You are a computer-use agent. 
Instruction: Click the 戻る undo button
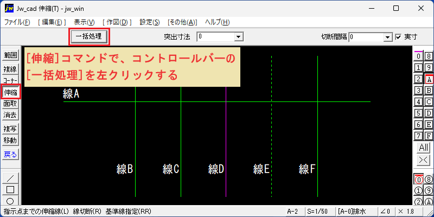pyautogui.click(x=10, y=155)
